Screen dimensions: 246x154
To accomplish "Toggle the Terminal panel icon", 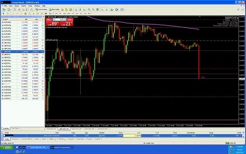I will (x=27, y=9).
